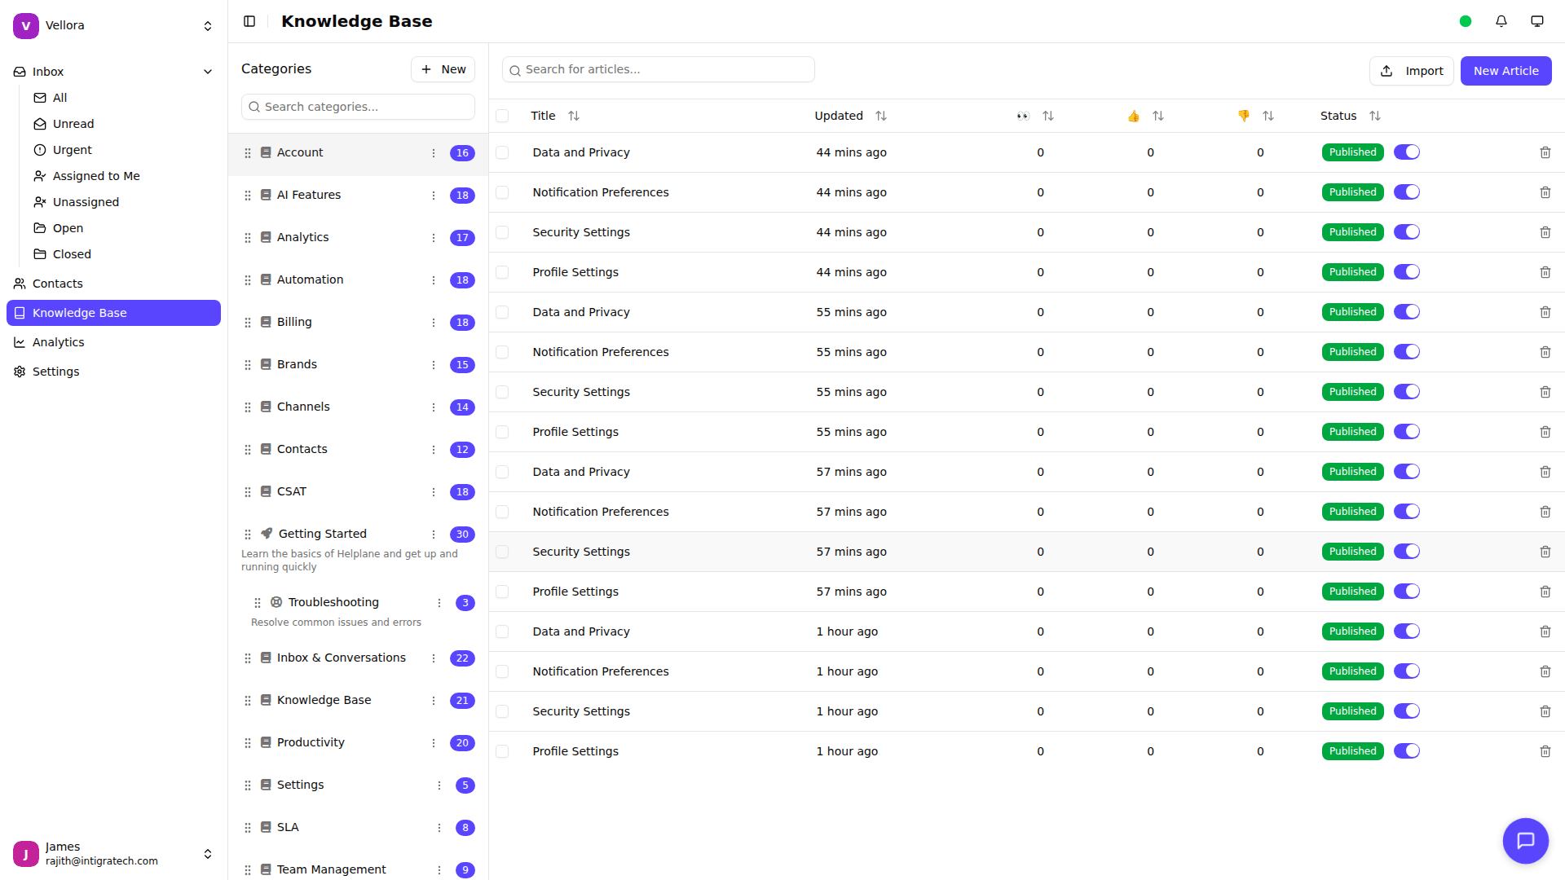This screenshot has width=1565, height=880.
Task: Open Contacts in the main sidebar
Action: [x=113, y=284]
